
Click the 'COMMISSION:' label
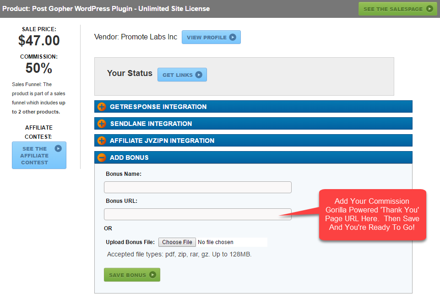click(39, 57)
